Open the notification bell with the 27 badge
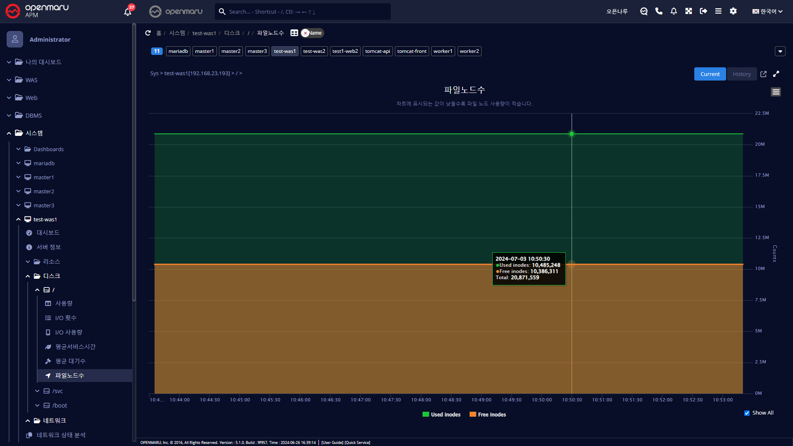This screenshot has height=446, width=793. (128, 12)
